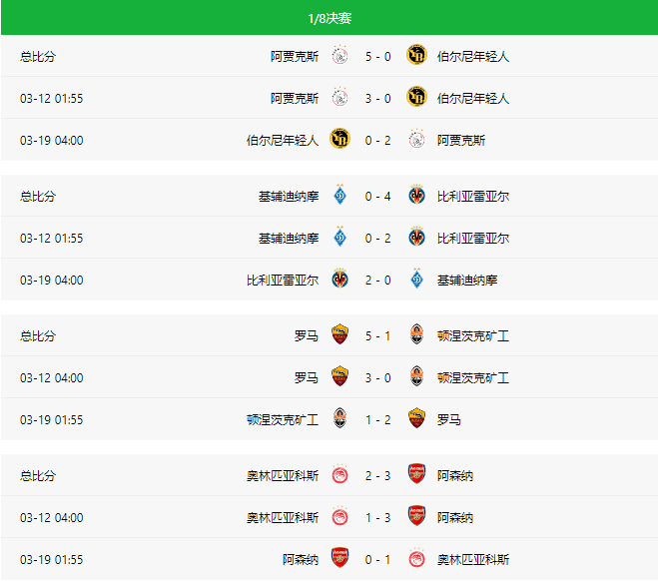The width and height of the screenshot is (658, 581).
Task: Click Arsenal crest in 03-12 04:00 match
Action: pos(416,516)
